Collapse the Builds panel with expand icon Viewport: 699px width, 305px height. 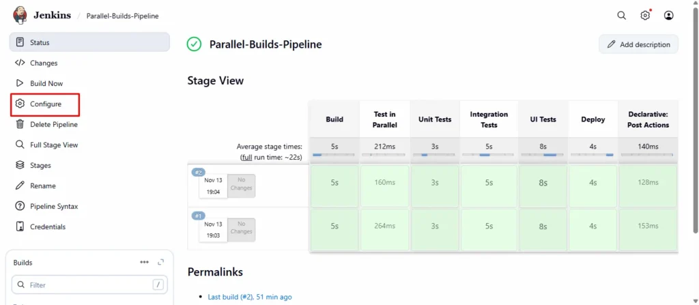(161, 262)
